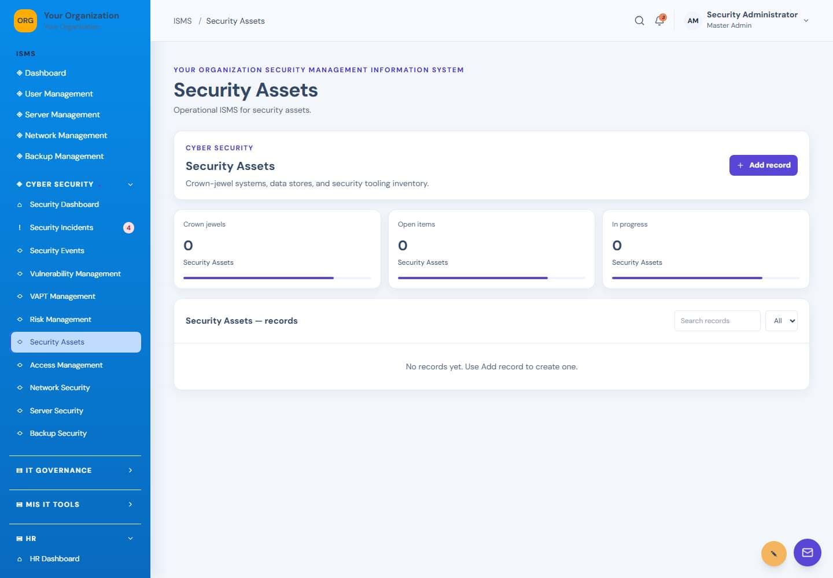Click the diamond icon beside Vulnerability Management

click(20, 274)
